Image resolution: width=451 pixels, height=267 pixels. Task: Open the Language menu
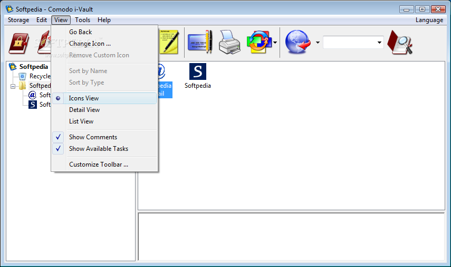[429, 20]
